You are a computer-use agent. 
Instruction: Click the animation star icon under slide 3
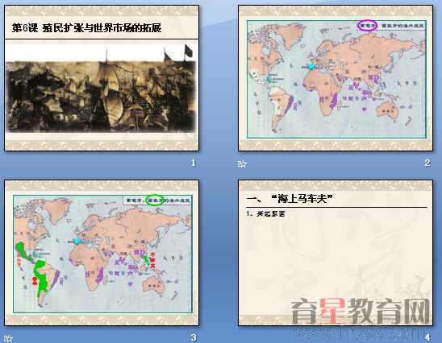pos(8,338)
